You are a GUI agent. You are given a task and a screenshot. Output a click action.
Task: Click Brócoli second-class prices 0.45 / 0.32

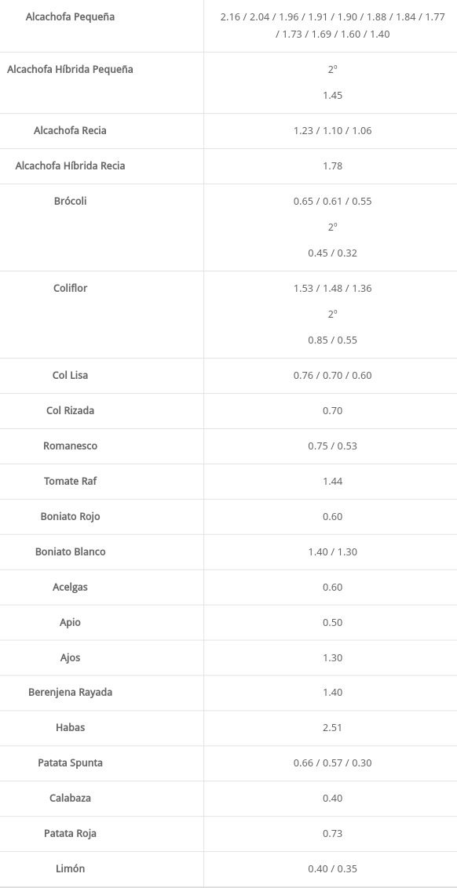332,253
